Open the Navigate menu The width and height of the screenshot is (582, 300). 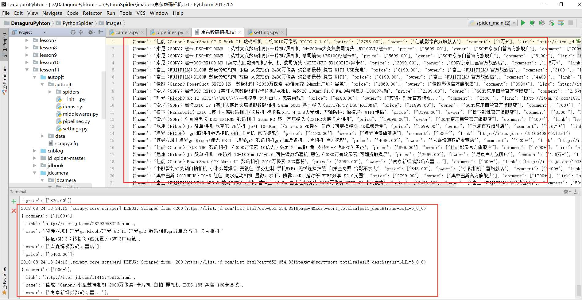pos(52,13)
